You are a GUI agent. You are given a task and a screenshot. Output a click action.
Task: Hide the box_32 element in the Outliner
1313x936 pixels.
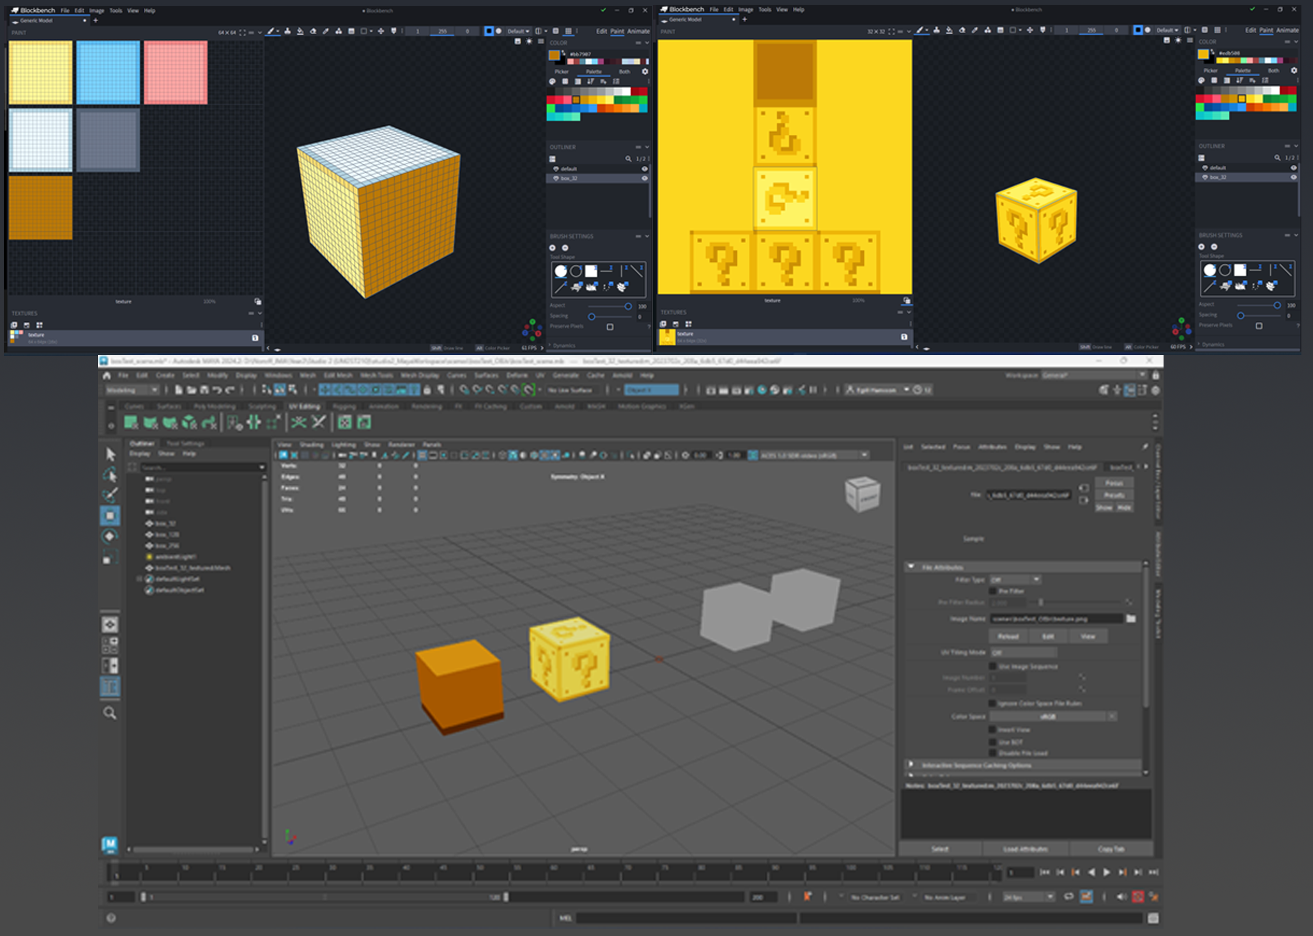(644, 178)
